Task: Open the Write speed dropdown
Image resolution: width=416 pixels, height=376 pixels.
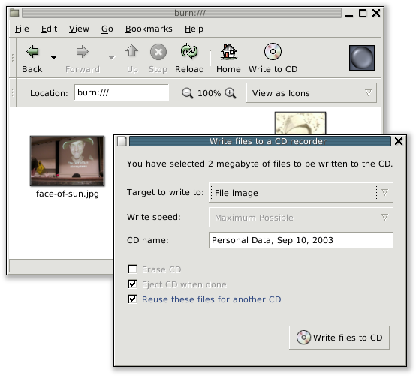Action: [x=301, y=218]
